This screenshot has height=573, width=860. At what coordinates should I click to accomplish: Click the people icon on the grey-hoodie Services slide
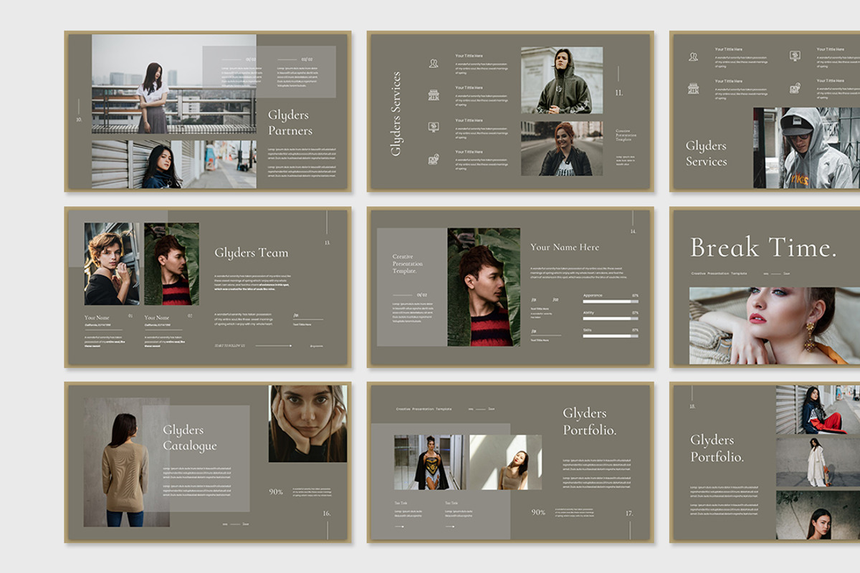(693, 57)
